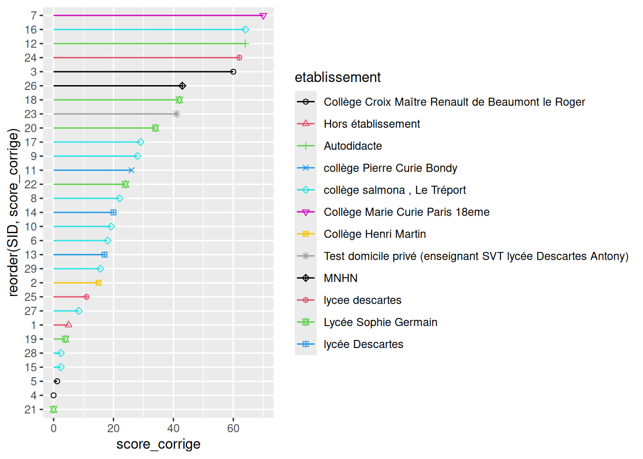Click the blue cross marker on row 11
The width and height of the screenshot is (643, 459).
pos(132,170)
